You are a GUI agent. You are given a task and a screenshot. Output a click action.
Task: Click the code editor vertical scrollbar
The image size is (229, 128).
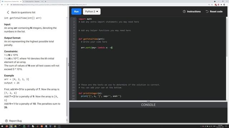tap(226, 37)
